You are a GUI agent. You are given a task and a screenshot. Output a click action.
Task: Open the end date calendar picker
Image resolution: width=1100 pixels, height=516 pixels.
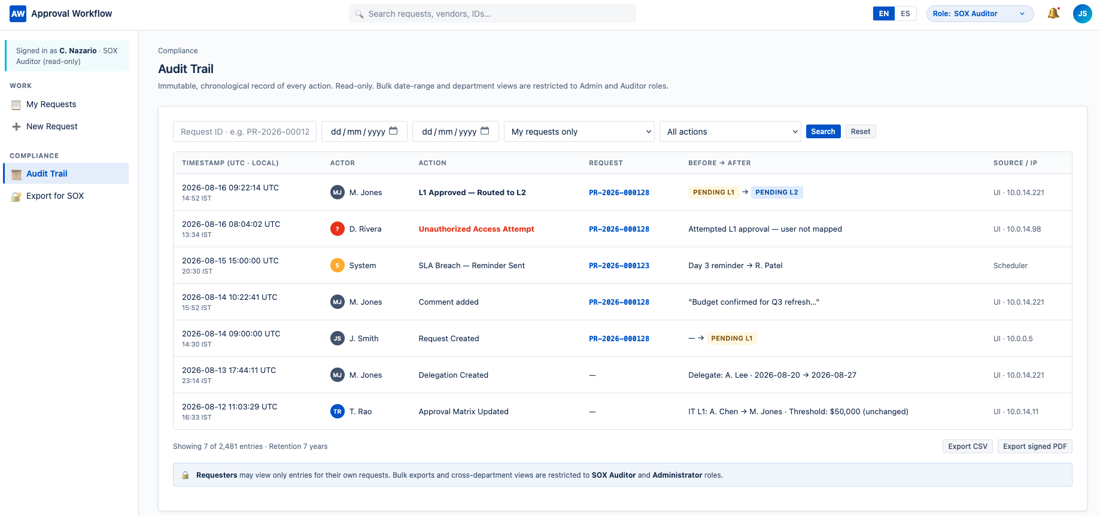(x=485, y=131)
